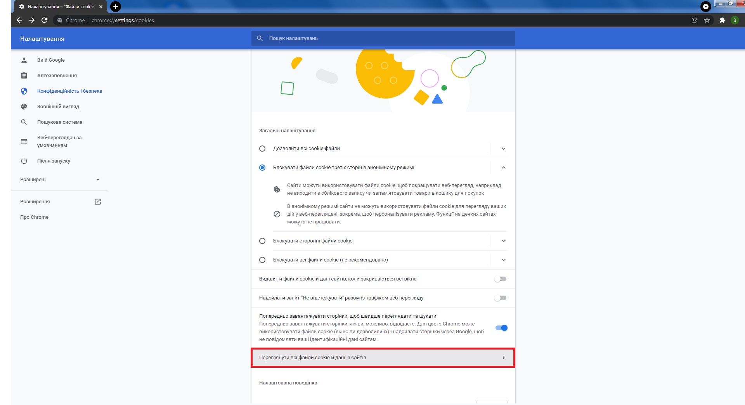Open the green profile avatar
745x405 pixels.
(735, 20)
